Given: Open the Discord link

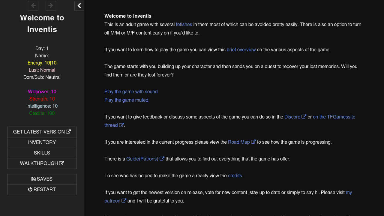Looking at the screenshot, I should click(x=292, y=117).
